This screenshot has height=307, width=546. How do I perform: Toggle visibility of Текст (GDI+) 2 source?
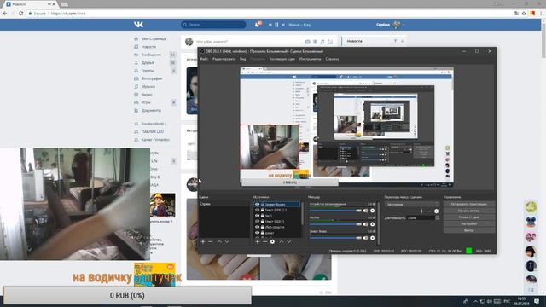258,210
